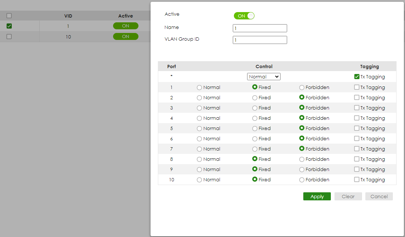Click the Name input field
The height and width of the screenshot is (237, 405).
[260, 28]
